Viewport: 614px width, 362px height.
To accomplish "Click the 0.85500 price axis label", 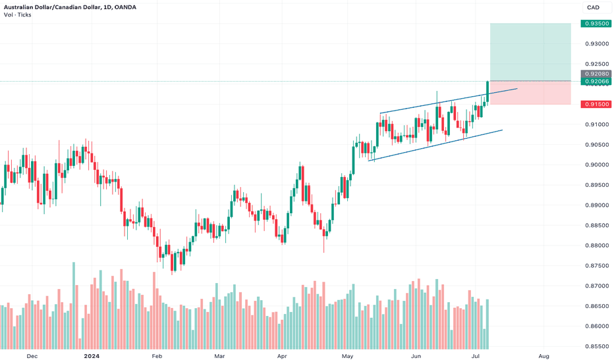I will tap(597, 346).
